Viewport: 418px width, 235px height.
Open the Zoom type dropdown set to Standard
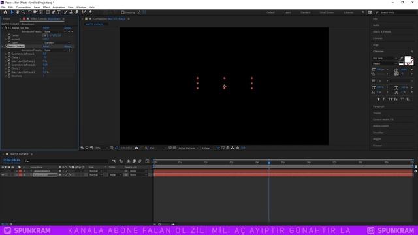coord(57,42)
